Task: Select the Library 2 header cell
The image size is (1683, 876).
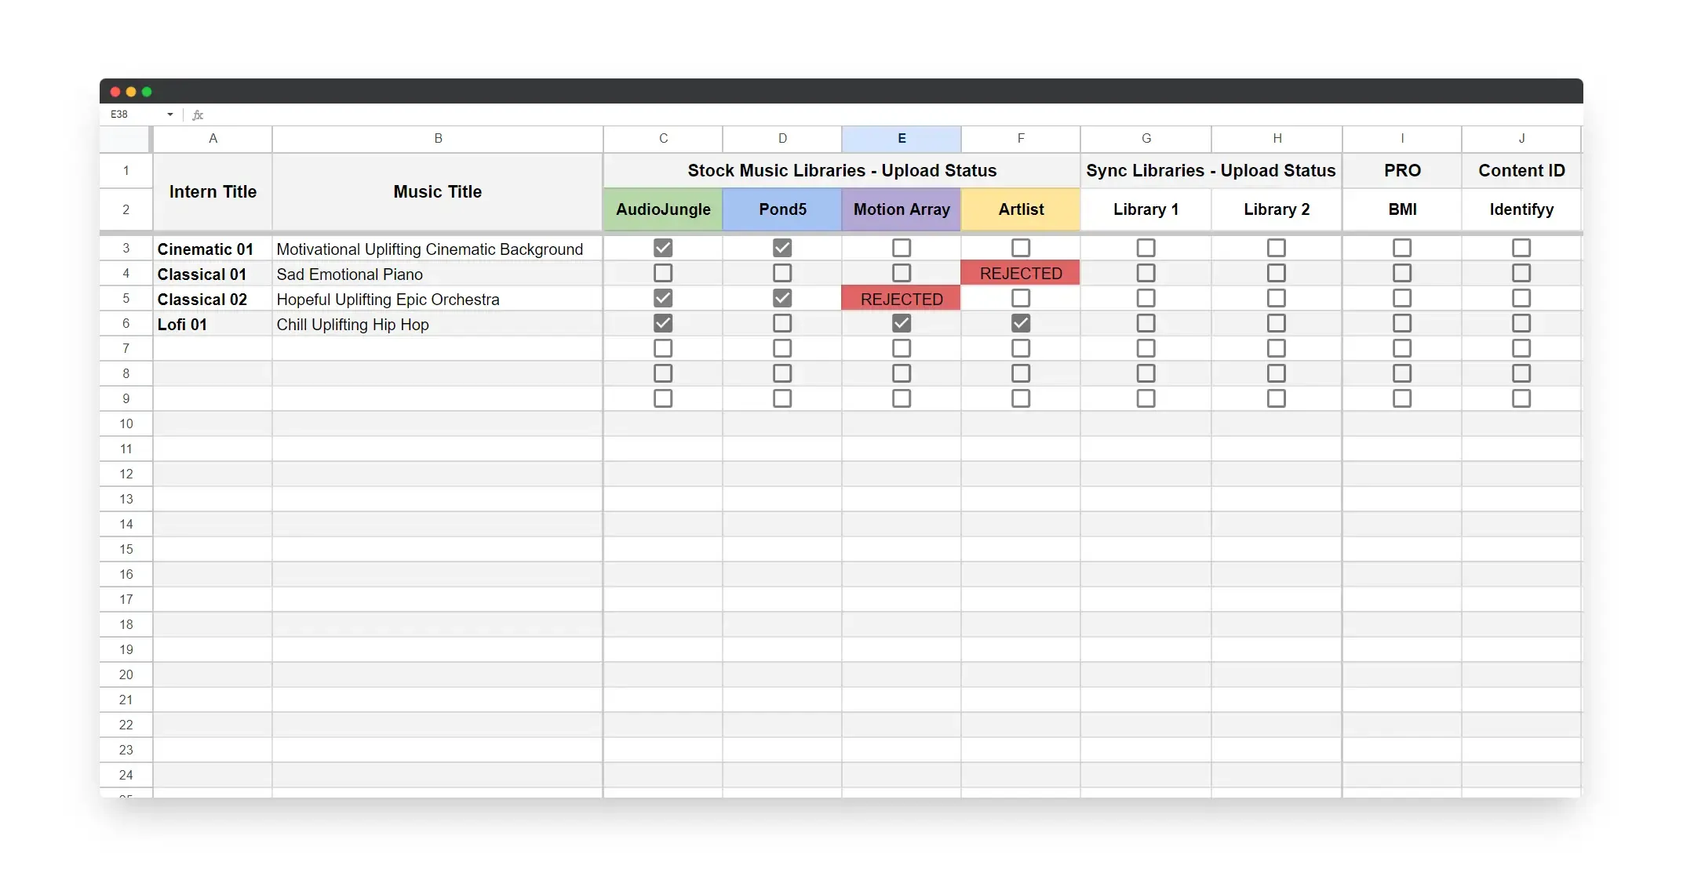Action: [x=1277, y=209]
